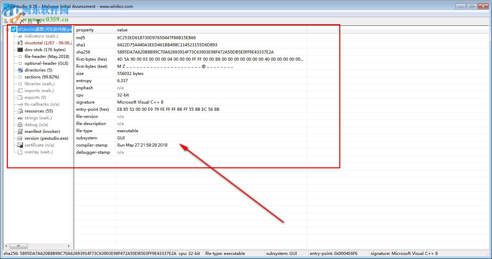Click the subsystem: GUI status bar entry
The width and height of the screenshot is (492, 259).
282,253
